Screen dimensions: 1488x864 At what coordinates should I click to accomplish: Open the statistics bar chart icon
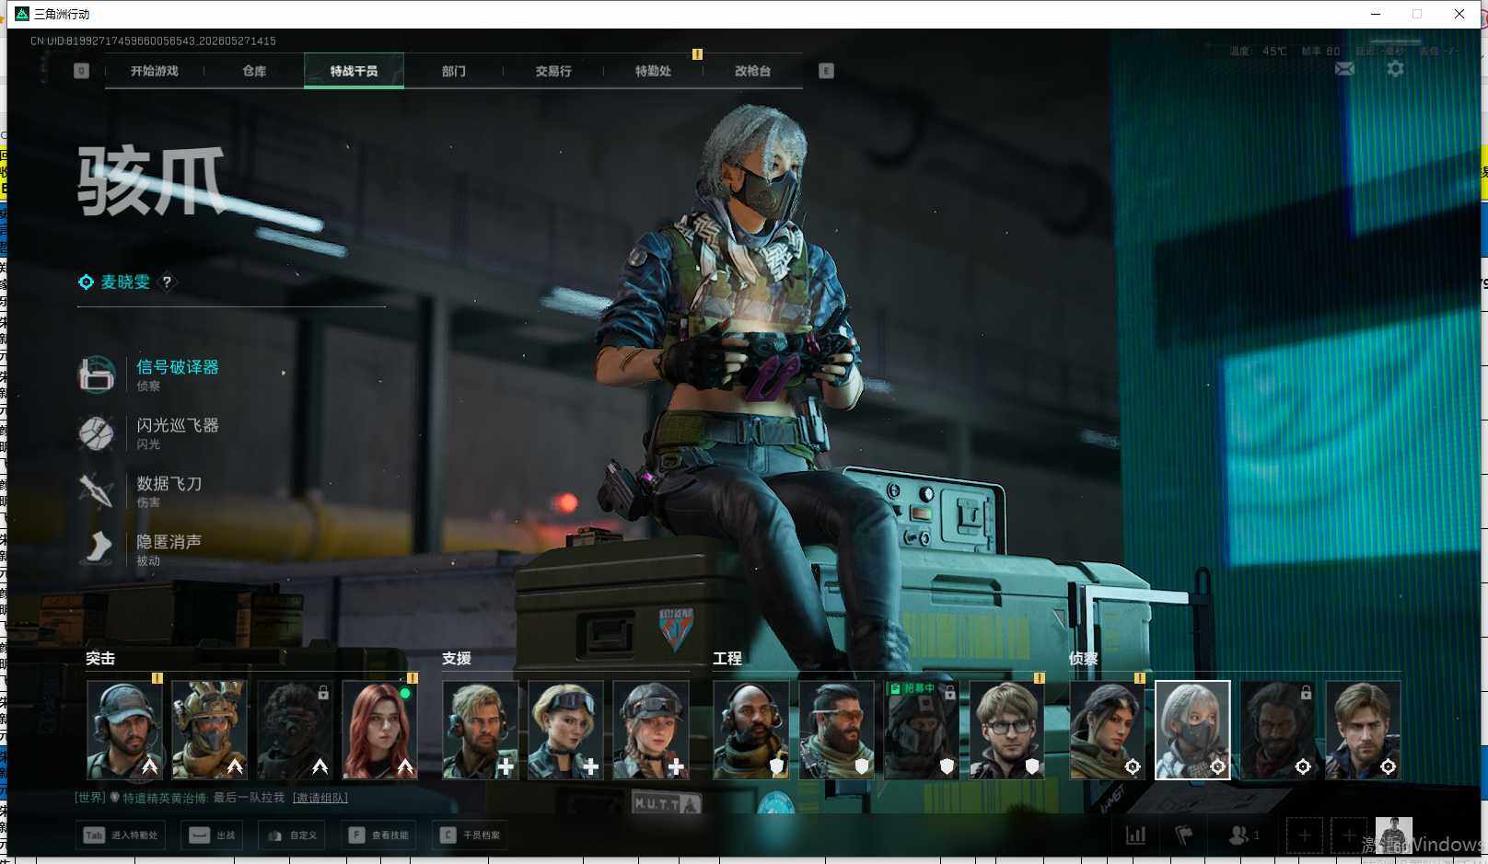[x=1135, y=835]
